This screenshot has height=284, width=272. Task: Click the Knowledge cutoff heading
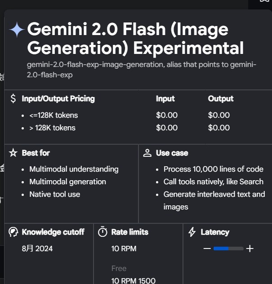53,232
